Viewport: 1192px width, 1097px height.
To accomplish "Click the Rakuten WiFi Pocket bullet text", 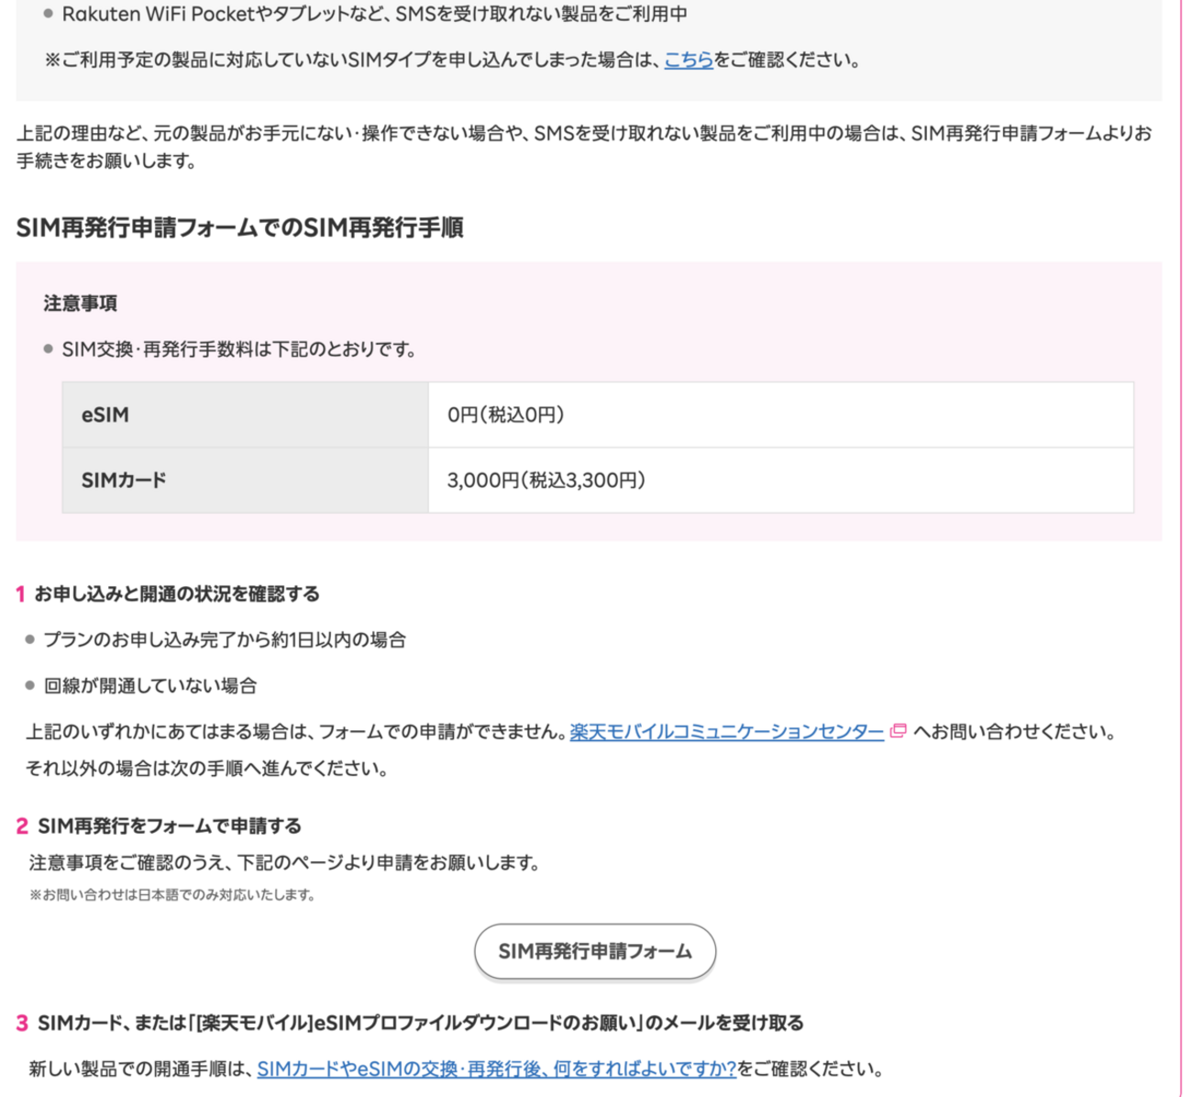I will pos(375,15).
